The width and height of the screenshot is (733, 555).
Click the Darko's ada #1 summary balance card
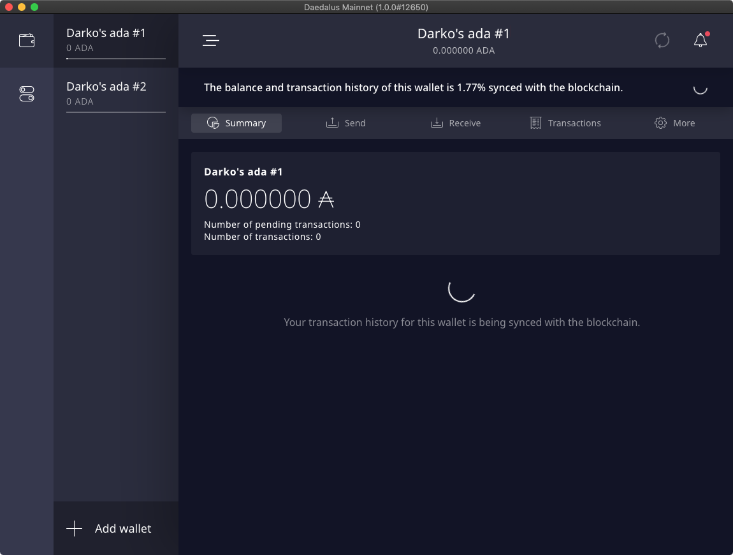tap(455, 204)
